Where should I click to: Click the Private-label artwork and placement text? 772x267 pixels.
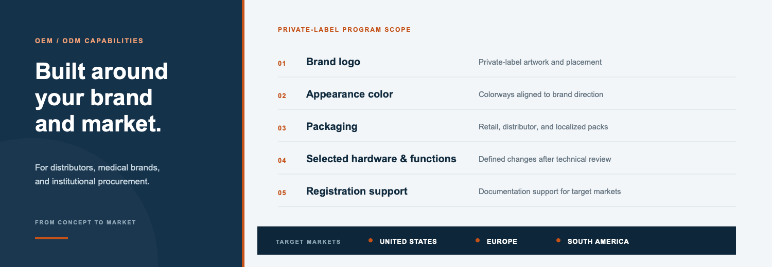point(540,62)
